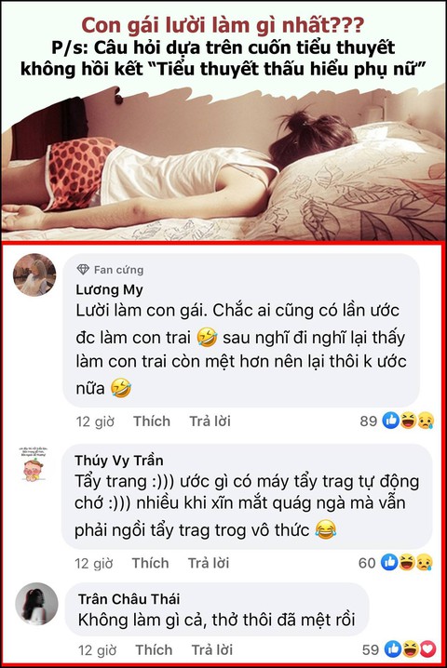Open Lương My's profile picture
The width and height of the screenshot is (447, 668).
click(34, 274)
